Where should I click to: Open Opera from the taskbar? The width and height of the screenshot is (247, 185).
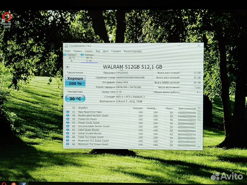pos(4,183)
